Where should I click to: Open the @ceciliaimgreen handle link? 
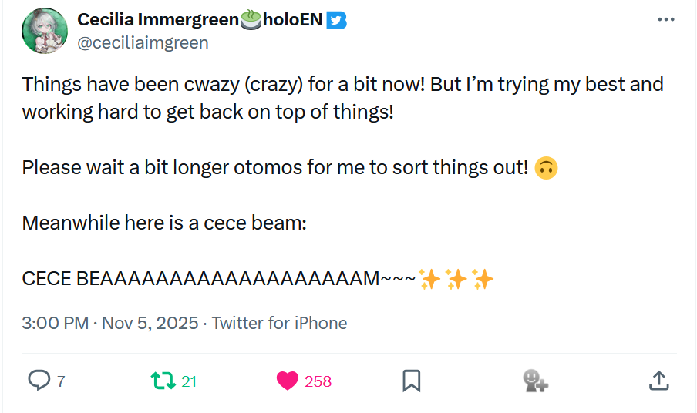pos(143,42)
